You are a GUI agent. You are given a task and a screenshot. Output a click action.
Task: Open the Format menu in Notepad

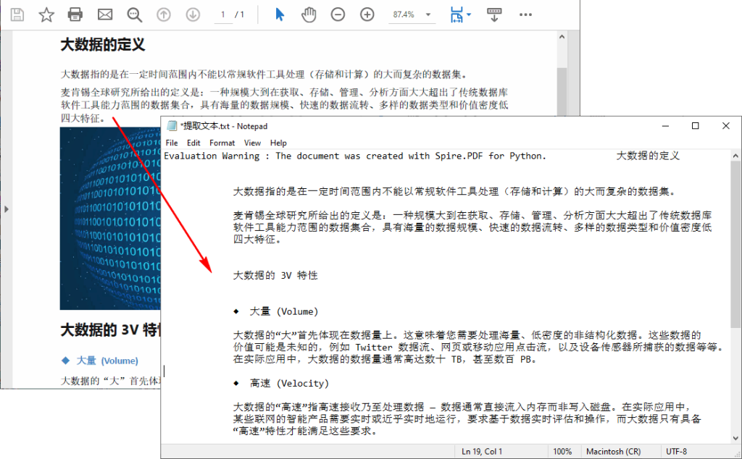[x=222, y=143]
